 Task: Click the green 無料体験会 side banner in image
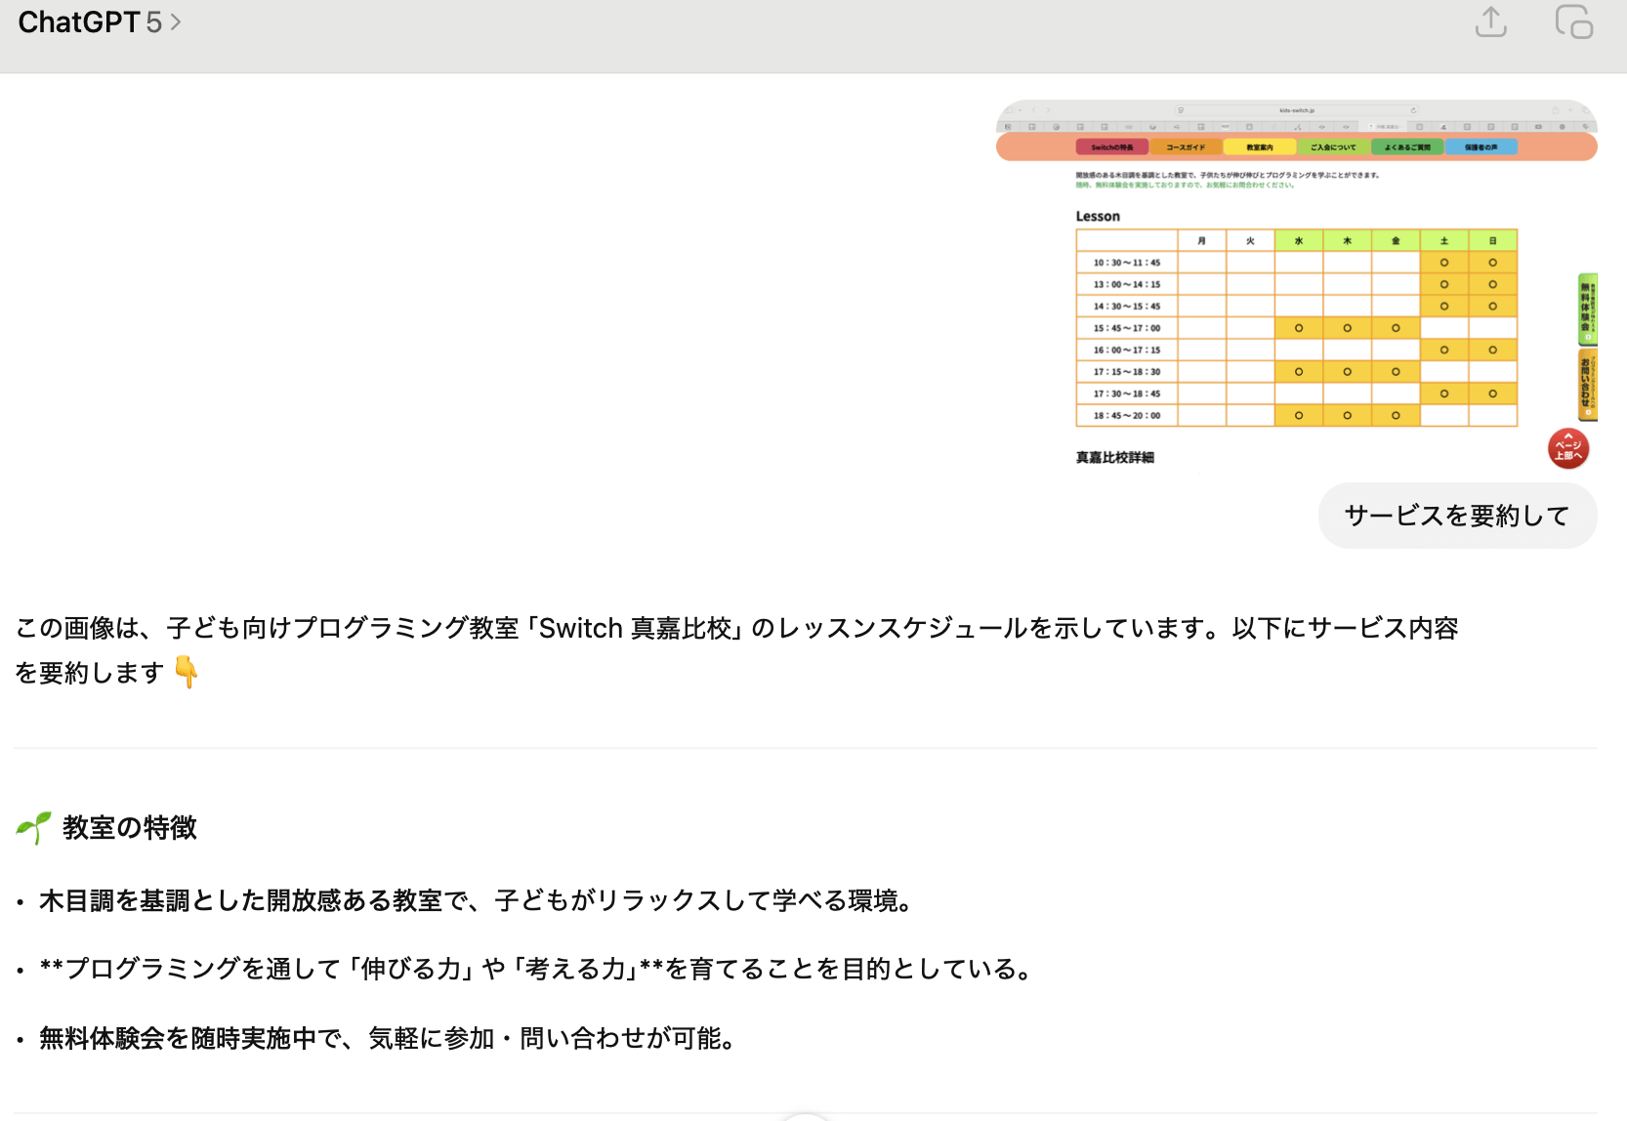[1587, 309]
